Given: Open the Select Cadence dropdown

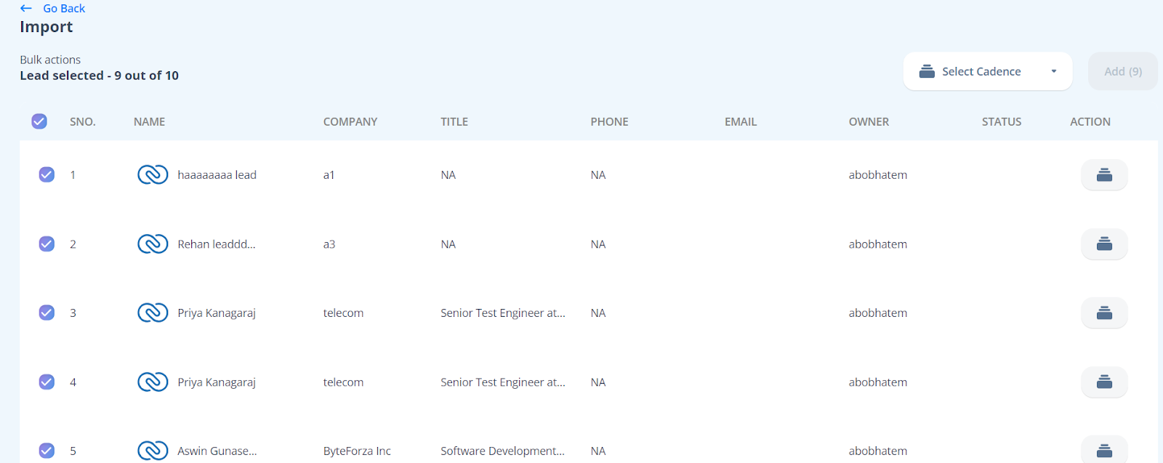Looking at the screenshot, I should tap(981, 71).
